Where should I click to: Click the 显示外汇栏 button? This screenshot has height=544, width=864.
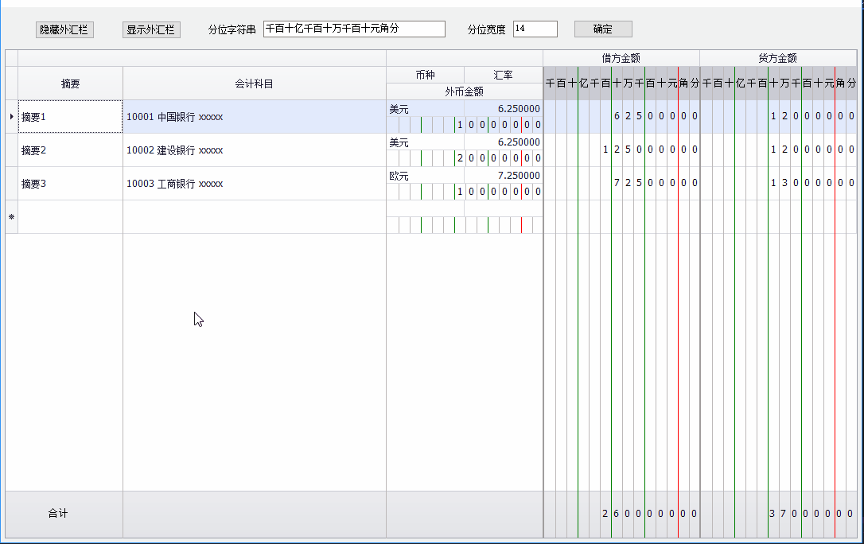pyautogui.click(x=151, y=29)
